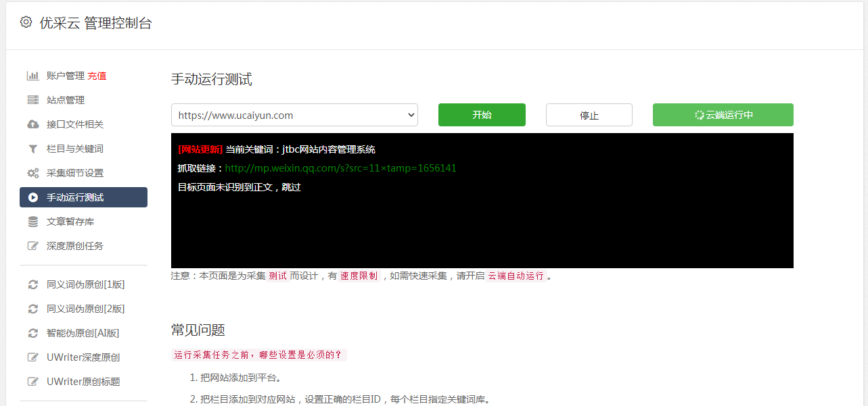Screen dimensions: 868x406
Task: Click the 停止 button
Action: point(589,115)
